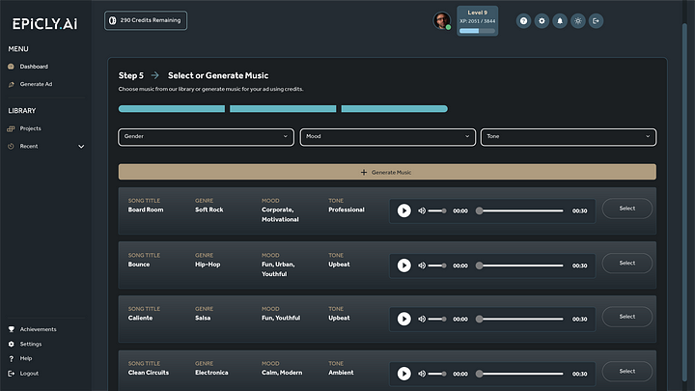The width and height of the screenshot is (695, 391).
Task: Play the Clean Circuits song
Action: [x=403, y=374]
